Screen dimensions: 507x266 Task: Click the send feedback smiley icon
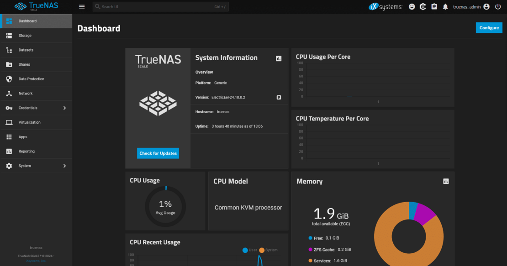tap(411, 6)
